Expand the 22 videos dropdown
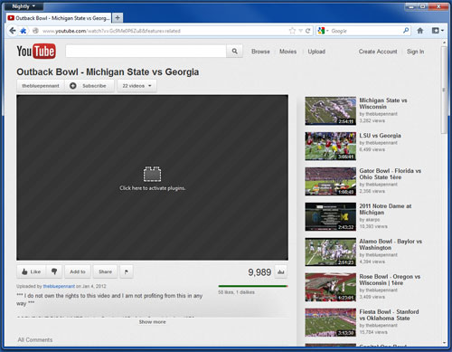Screen dimensions: 452x352 coord(137,86)
